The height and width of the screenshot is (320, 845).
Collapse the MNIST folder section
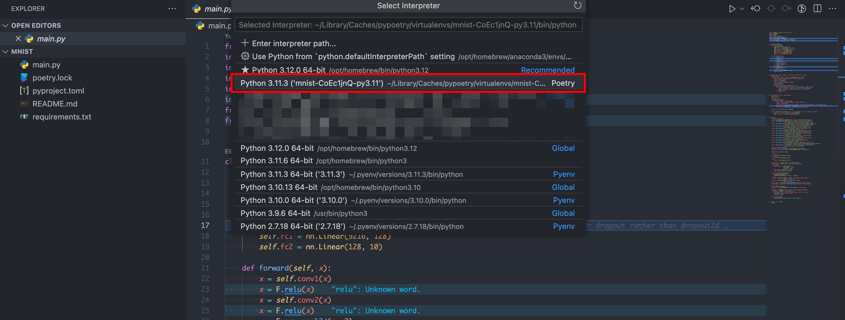pyautogui.click(x=6, y=52)
